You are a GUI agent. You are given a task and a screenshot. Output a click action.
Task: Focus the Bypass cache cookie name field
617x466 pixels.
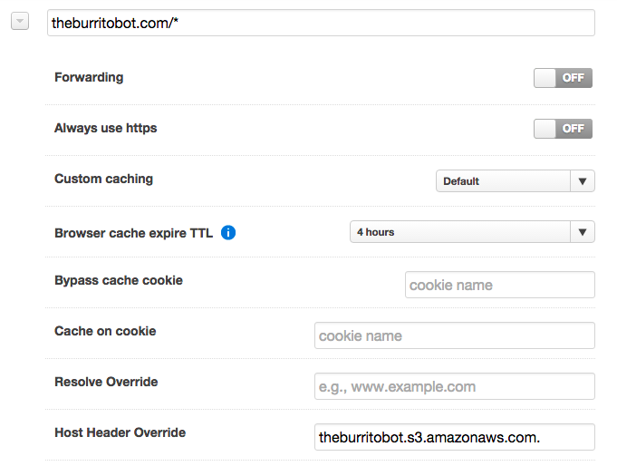pyautogui.click(x=499, y=285)
